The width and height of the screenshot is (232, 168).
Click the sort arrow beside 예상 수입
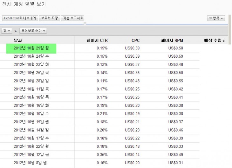pyautogui.click(x=224, y=41)
